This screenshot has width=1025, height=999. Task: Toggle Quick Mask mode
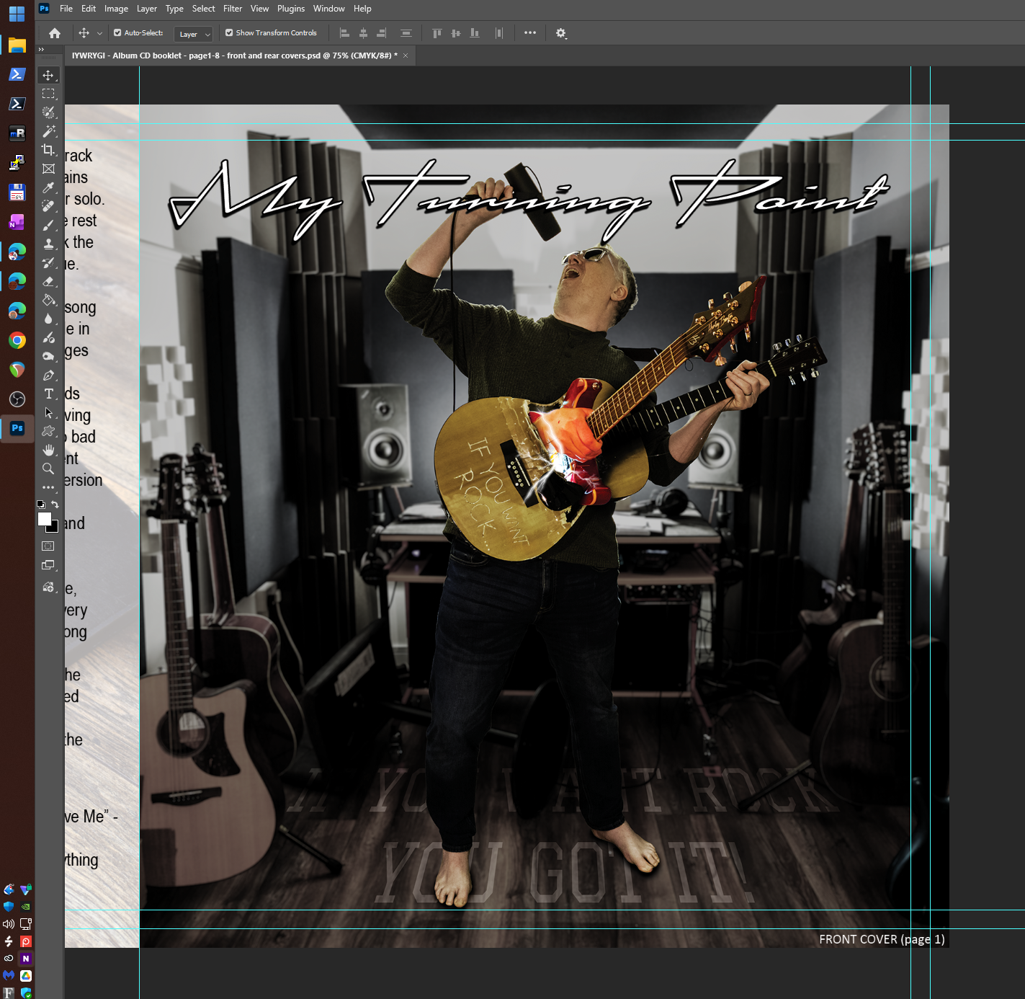tap(48, 546)
